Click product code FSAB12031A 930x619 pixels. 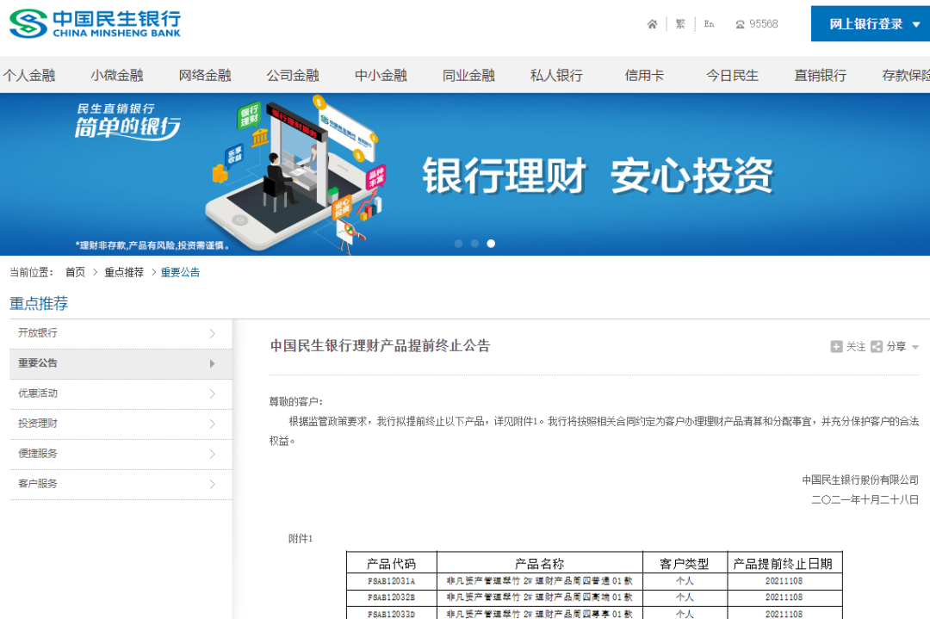392,581
